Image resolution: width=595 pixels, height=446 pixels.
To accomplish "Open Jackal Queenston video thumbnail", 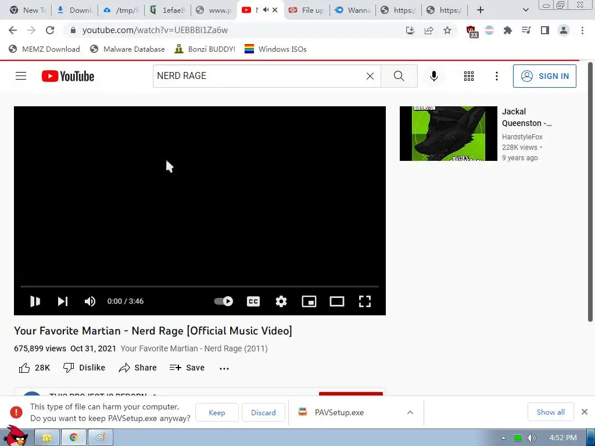I will click(448, 134).
